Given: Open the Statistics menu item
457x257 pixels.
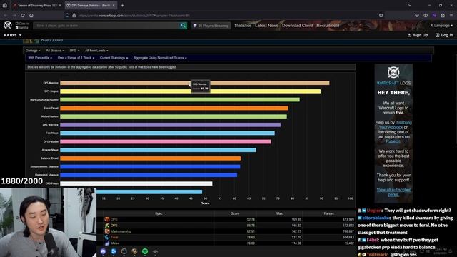Looking at the screenshot, I should click(x=243, y=26).
